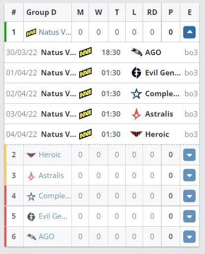205x254 pixels.
Task: Click the AGO logo in 30/03/22 match
Action: pyautogui.click(x=137, y=52)
